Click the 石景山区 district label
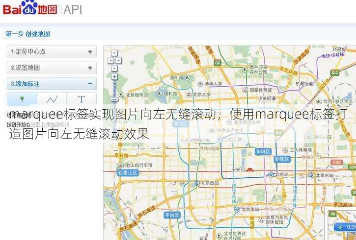This screenshot has width=356, height=240. tap(128, 173)
